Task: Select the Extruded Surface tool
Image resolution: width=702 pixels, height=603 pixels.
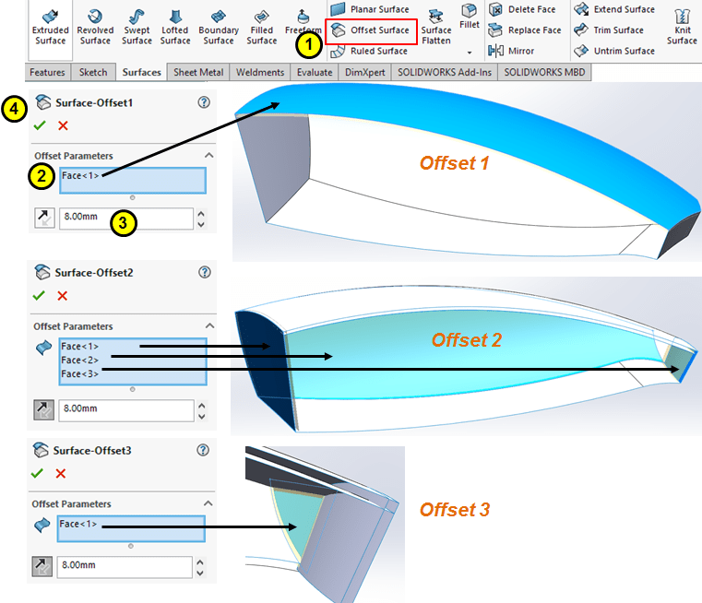Action: point(50,25)
